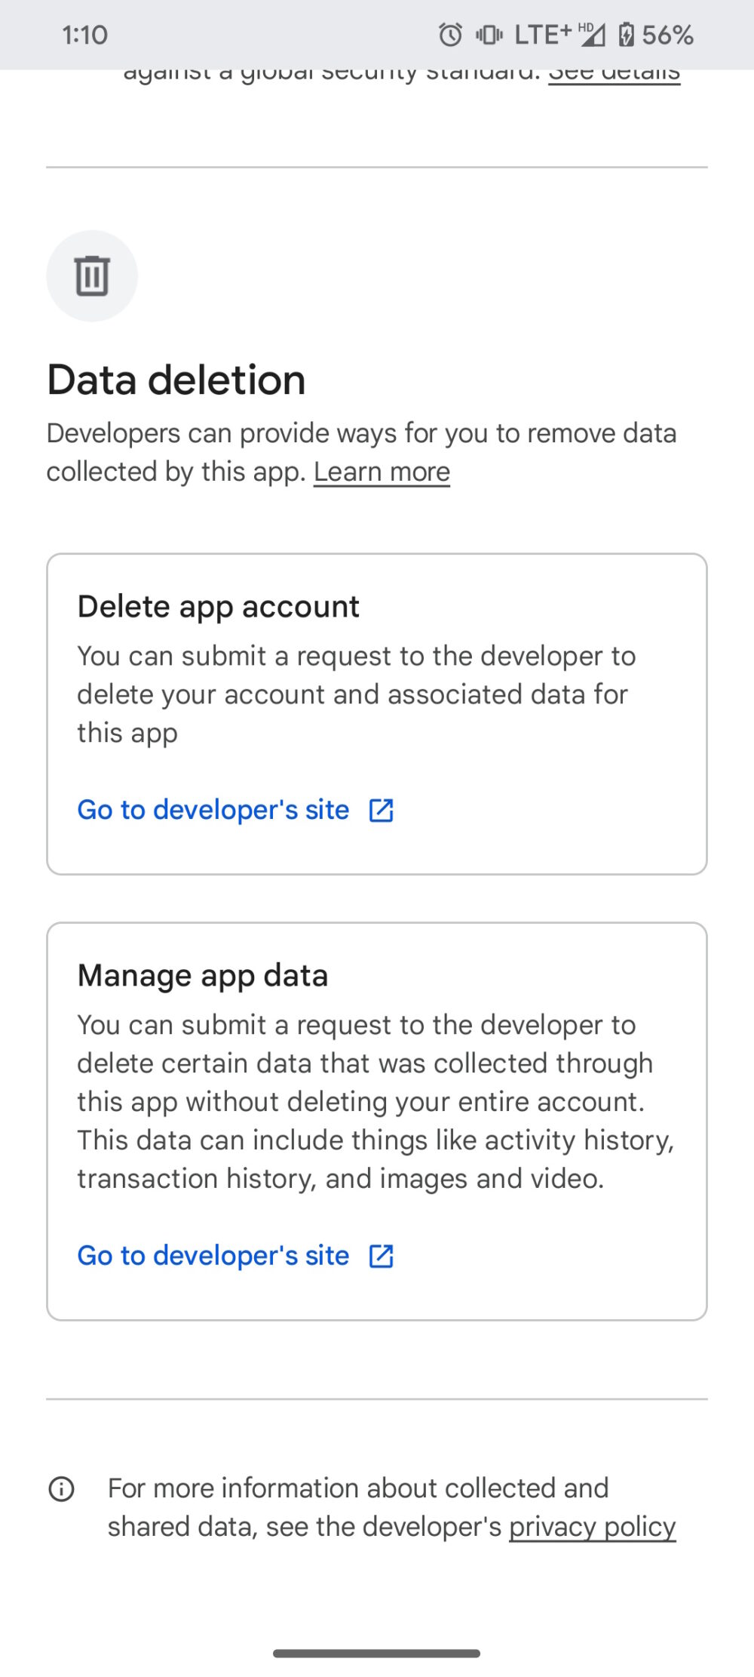The height and width of the screenshot is (1677, 754).
Task: Click the info circle icon near privacy policy note
Action: point(63,1488)
